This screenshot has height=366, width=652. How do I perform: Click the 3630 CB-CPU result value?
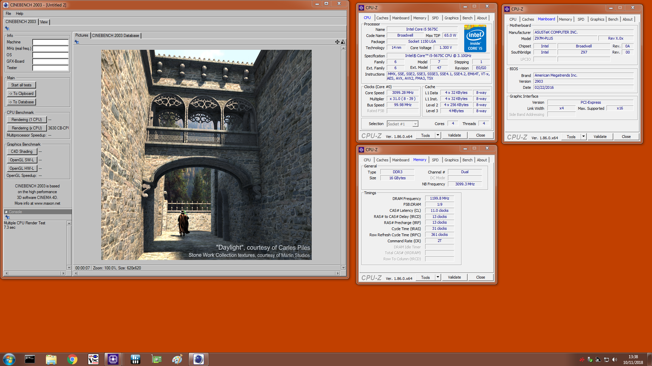(x=58, y=128)
